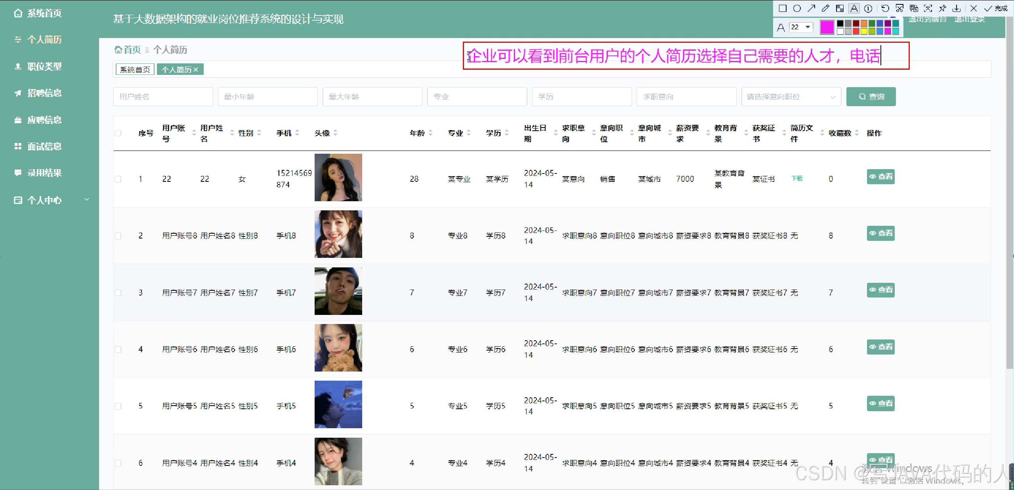Click the 查询 search button
The image size is (1014, 490).
(x=871, y=97)
